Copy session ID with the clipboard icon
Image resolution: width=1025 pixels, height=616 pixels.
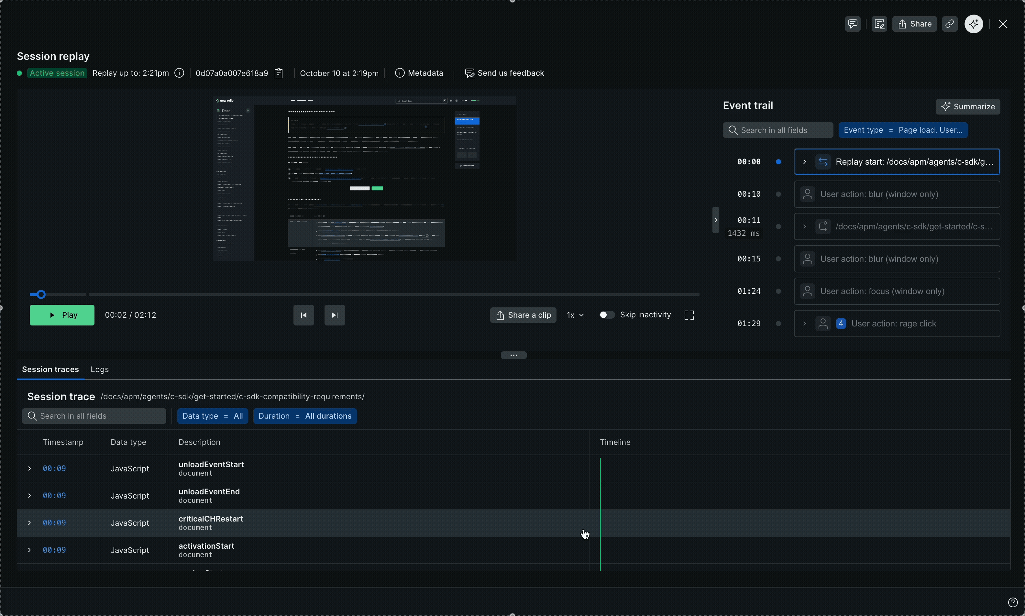coord(279,73)
